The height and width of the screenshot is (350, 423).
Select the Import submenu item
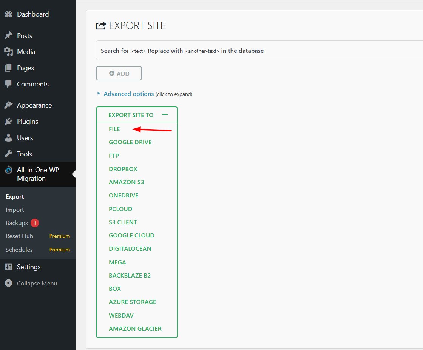coord(15,210)
